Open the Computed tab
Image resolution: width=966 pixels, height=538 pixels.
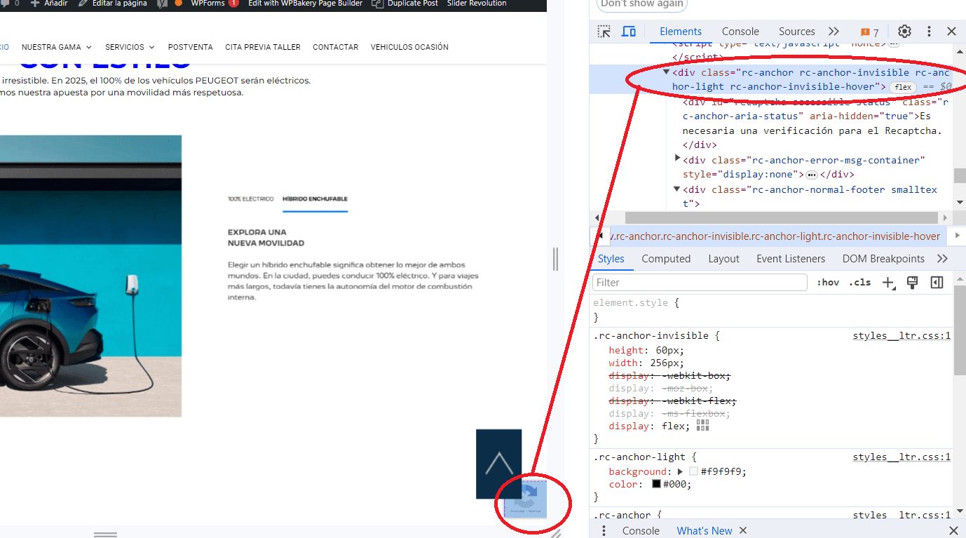[666, 259]
